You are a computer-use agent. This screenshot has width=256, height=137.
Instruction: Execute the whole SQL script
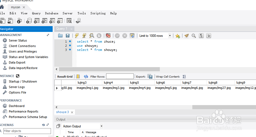tap(77, 35)
